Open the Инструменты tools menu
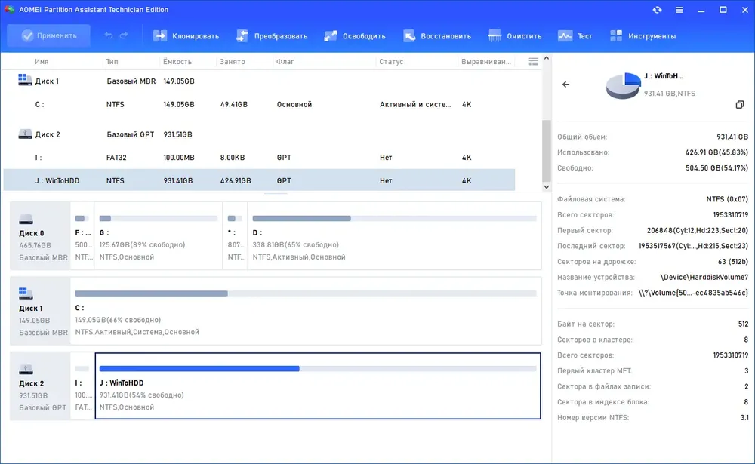Image resolution: width=755 pixels, height=464 pixels. click(643, 36)
